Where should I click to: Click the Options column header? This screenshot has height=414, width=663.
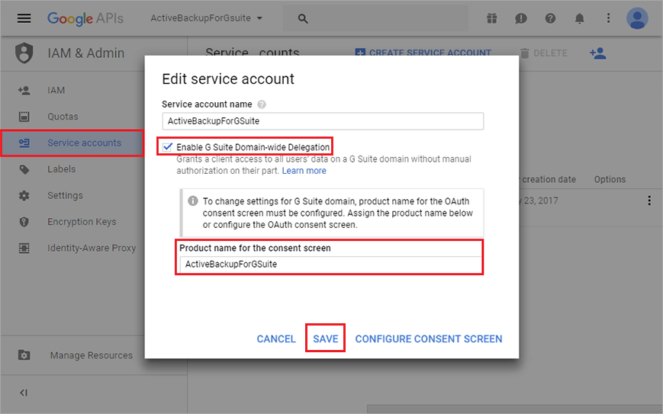(x=610, y=179)
